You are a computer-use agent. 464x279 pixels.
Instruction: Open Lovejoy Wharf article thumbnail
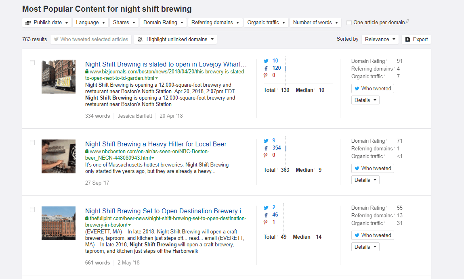(59, 77)
